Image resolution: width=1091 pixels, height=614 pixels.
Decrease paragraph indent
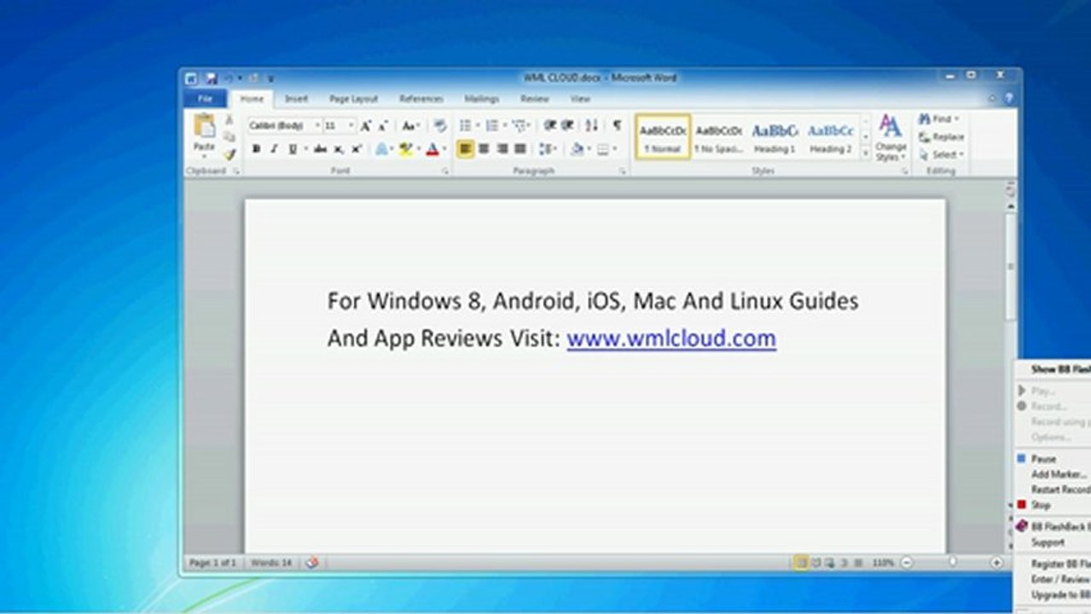(550, 125)
